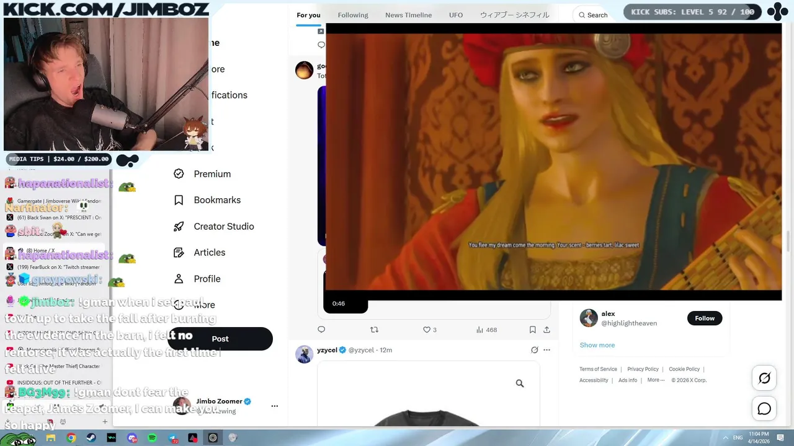
Task: Open the ウィアブーシネフィル tab
Action: [x=514, y=15]
